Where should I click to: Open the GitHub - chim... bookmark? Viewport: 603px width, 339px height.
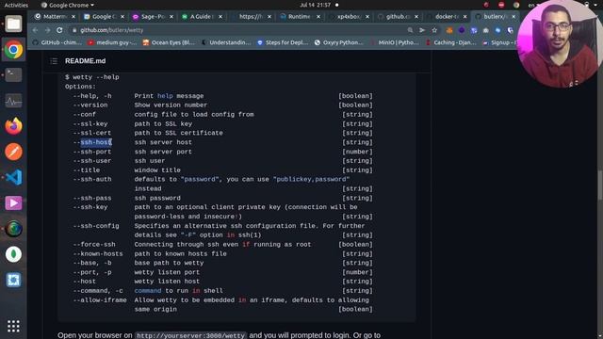click(57, 42)
